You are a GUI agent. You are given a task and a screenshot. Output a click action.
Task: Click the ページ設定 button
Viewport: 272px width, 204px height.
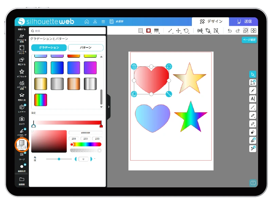tap(249, 40)
